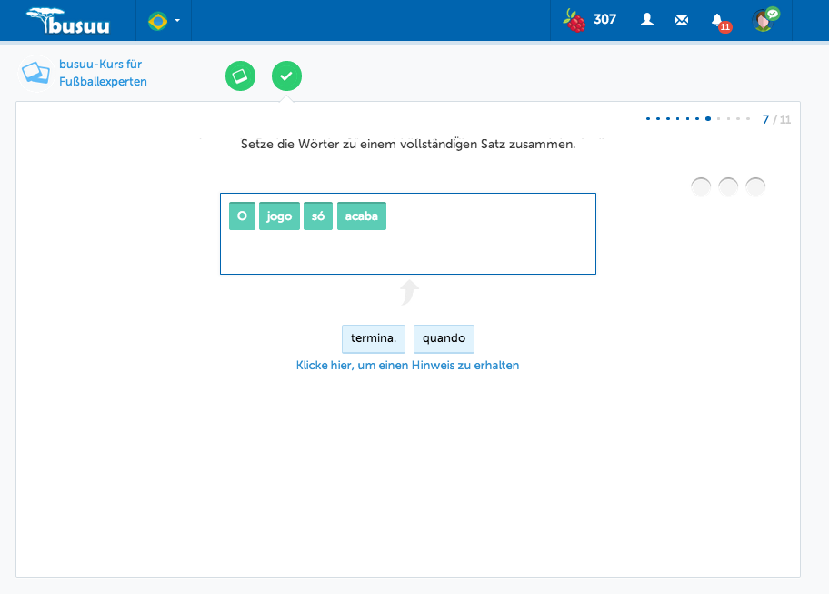Click the current progress dot for step 7
This screenshot has height=594, width=829.
[x=708, y=118]
